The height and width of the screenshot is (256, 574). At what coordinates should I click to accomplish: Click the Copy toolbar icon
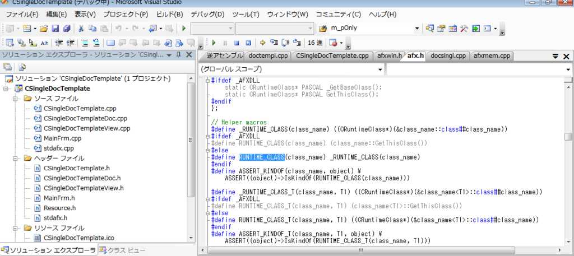point(92,28)
